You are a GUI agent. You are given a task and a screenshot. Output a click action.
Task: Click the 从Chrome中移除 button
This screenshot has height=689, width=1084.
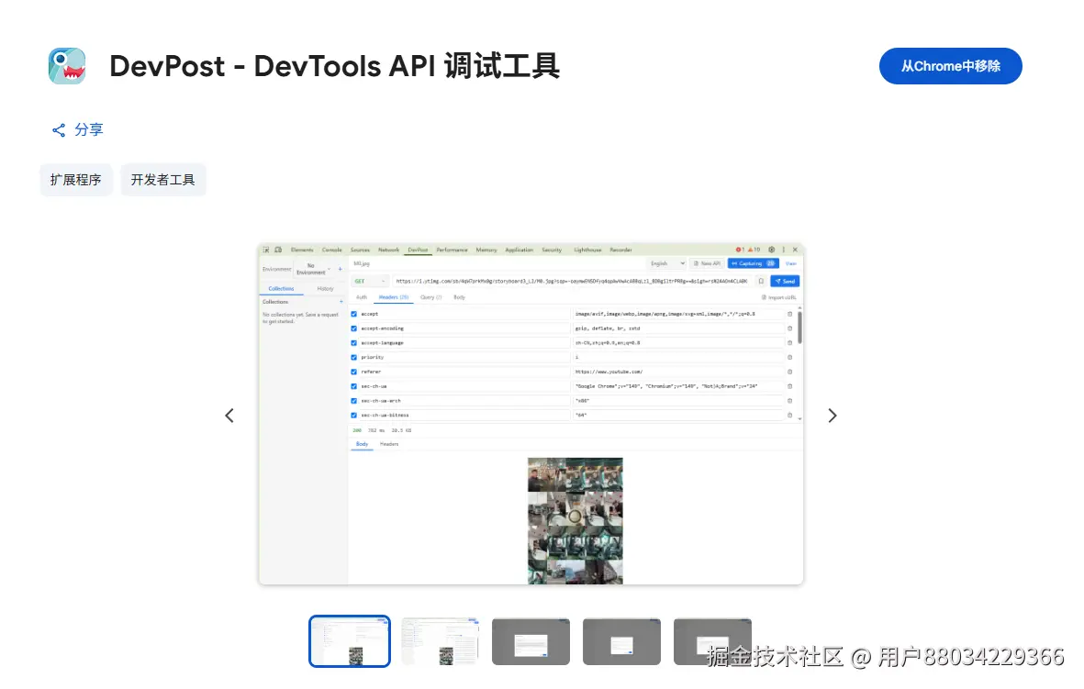click(951, 66)
